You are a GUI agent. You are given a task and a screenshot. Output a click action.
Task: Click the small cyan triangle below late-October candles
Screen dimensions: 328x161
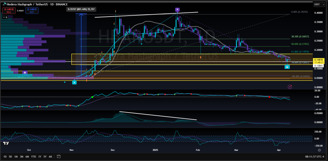[65, 82]
